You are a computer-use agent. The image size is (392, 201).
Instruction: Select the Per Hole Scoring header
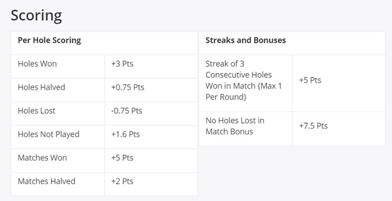[x=49, y=40]
